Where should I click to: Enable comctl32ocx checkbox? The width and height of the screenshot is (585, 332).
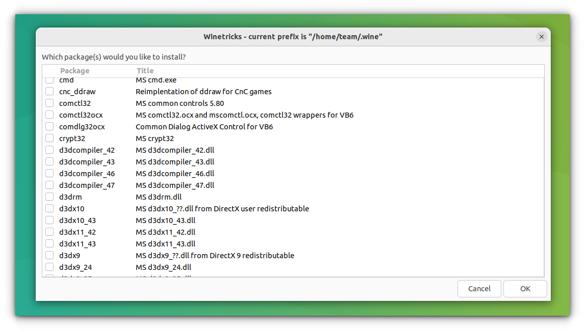(49, 115)
